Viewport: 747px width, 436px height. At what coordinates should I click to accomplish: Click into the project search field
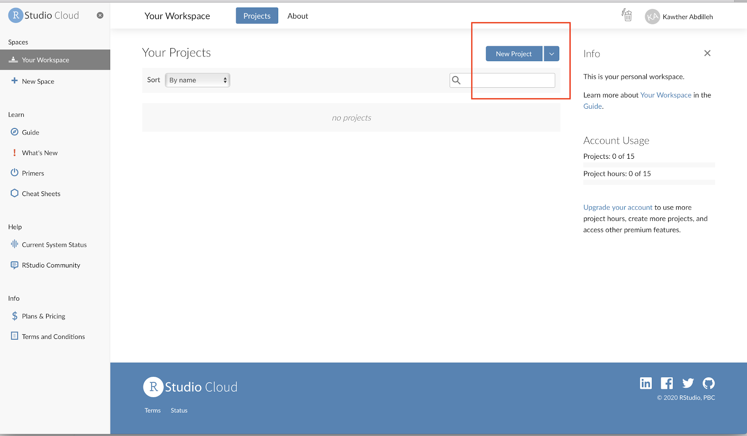click(x=509, y=80)
